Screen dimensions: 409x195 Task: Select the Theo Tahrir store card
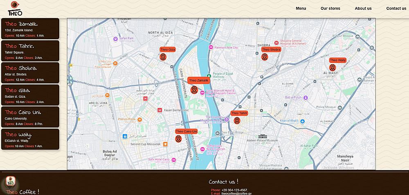coord(30,51)
